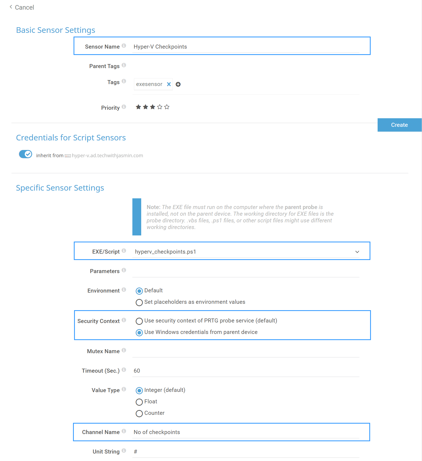The height and width of the screenshot is (461, 422).
Task: Click the help icon next to Channel Name
Action: (124, 431)
